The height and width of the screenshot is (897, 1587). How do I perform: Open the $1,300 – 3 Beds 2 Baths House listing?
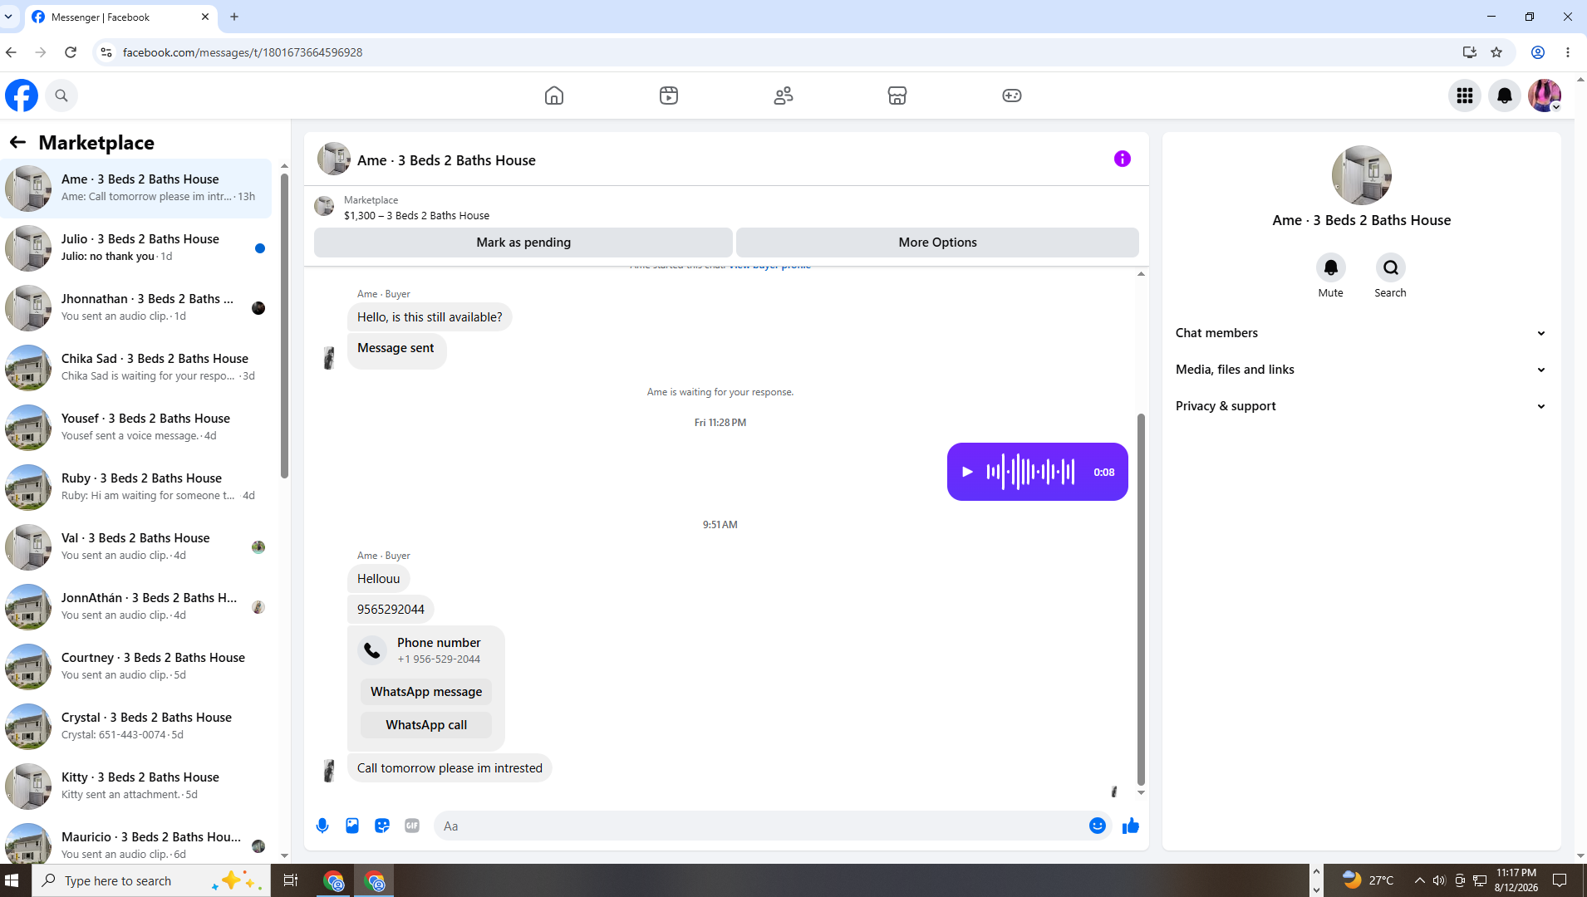click(417, 216)
